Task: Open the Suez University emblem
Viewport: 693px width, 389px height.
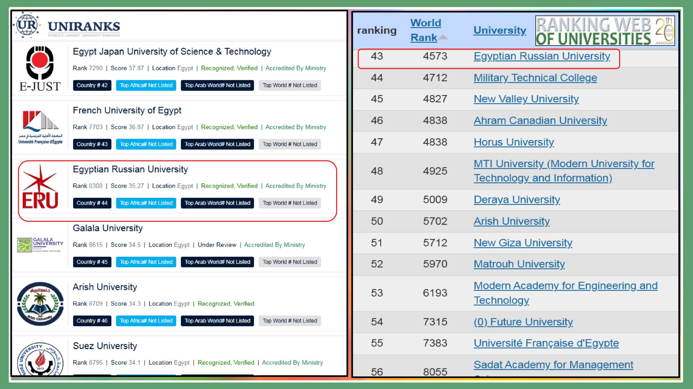Action: click(x=40, y=359)
